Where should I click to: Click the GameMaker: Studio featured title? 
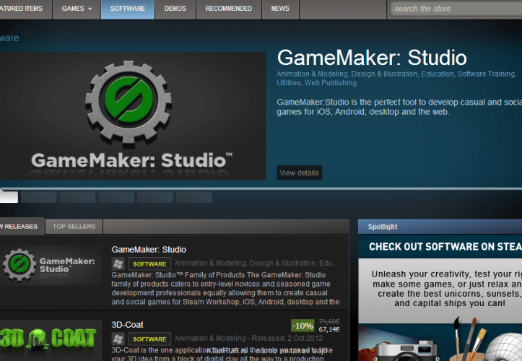pyautogui.click(x=371, y=58)
